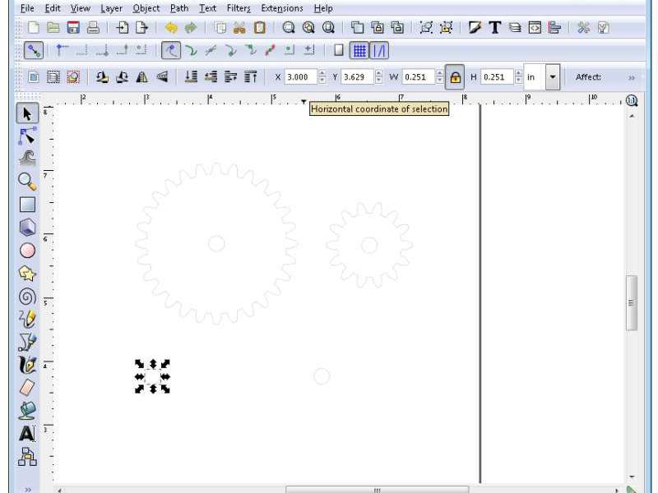Select the Ellipse circle tool

(x=27, y=251)
